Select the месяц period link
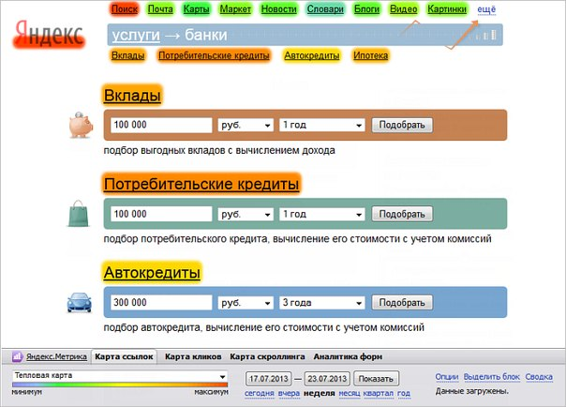The image size is (566, 407). point(350,393)
